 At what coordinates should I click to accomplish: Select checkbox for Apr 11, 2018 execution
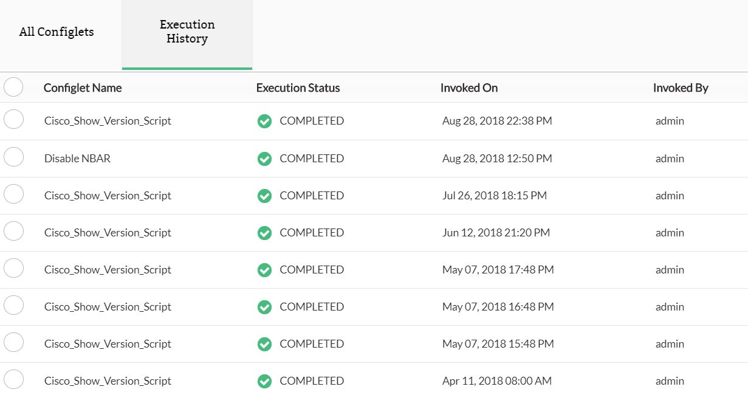(13, 380)
